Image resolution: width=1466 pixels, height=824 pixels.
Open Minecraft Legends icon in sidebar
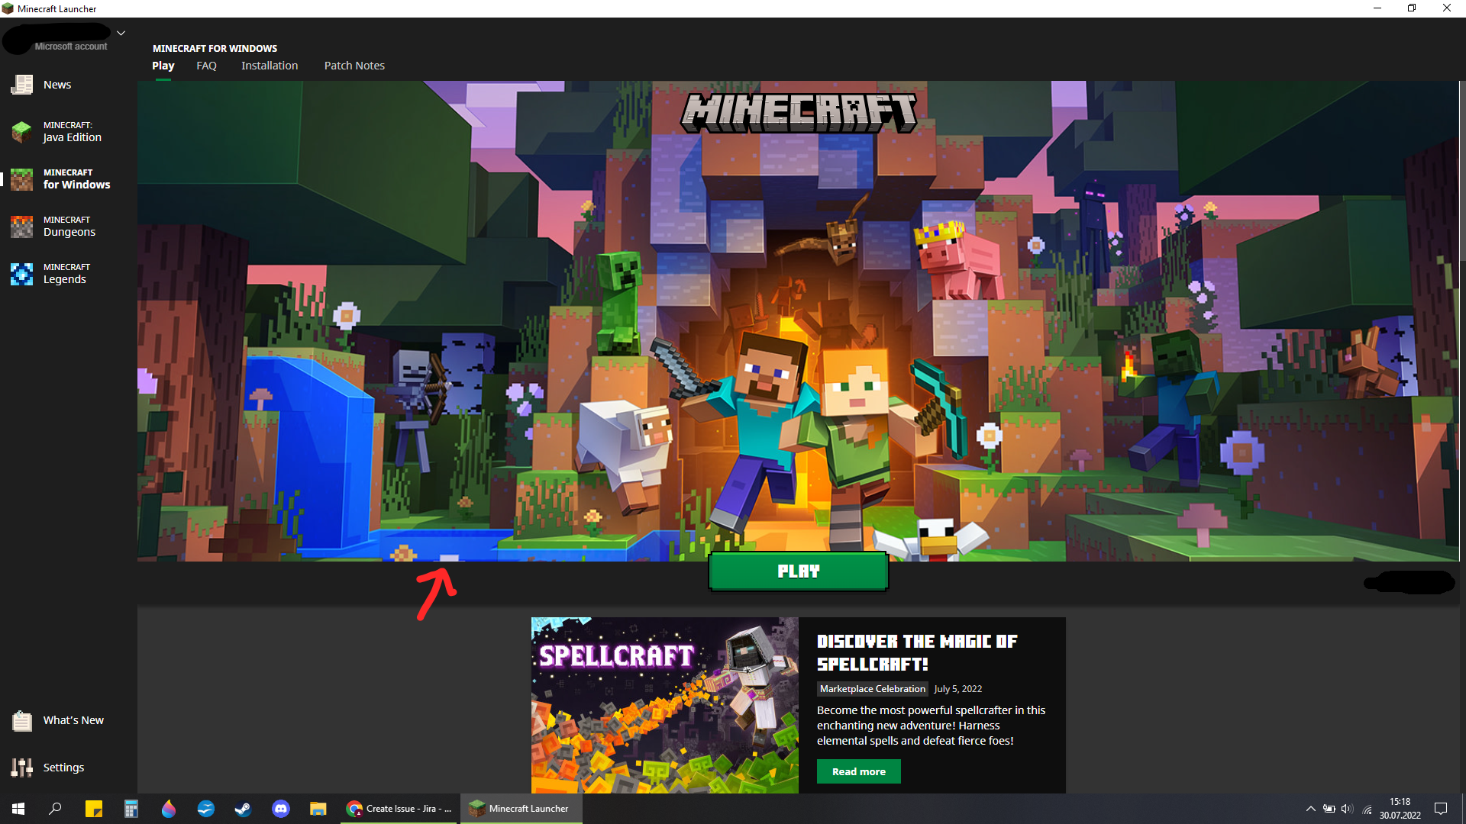22,274
